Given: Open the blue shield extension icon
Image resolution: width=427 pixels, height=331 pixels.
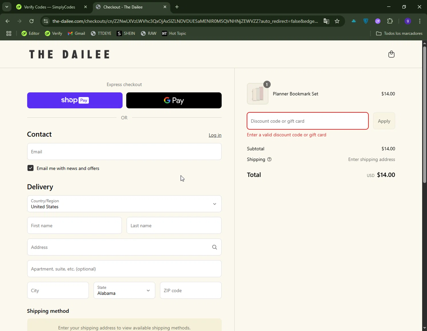Looking at the screenshot, I should (x=366, y=21).
